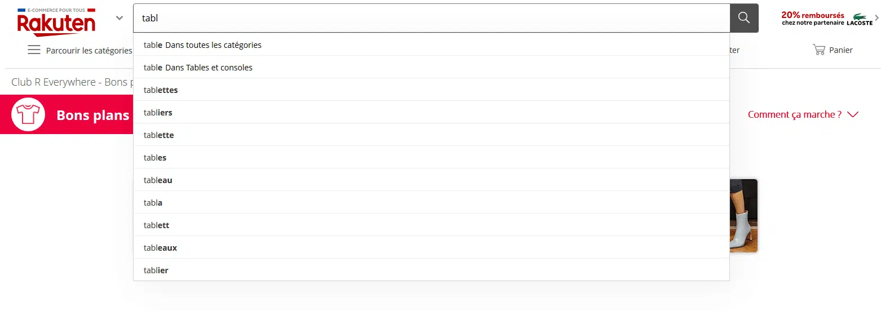881x320 pixels.
Task: Open the Panier shopping cart icon
Action: coord(818,50)
